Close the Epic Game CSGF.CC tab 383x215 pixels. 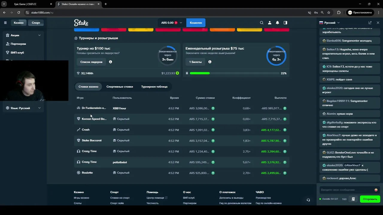(x=51, y=4)
